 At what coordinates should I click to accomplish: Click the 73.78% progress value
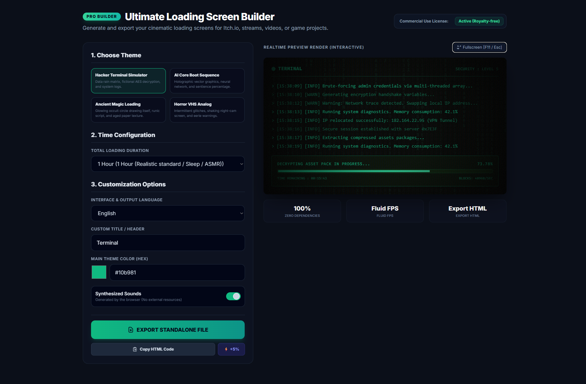pos(485,164)
